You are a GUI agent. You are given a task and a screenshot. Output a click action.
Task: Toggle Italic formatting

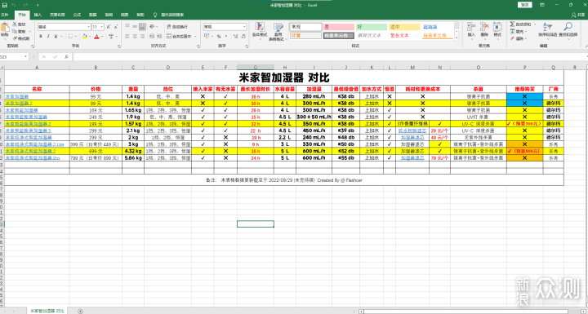[48, 37]
